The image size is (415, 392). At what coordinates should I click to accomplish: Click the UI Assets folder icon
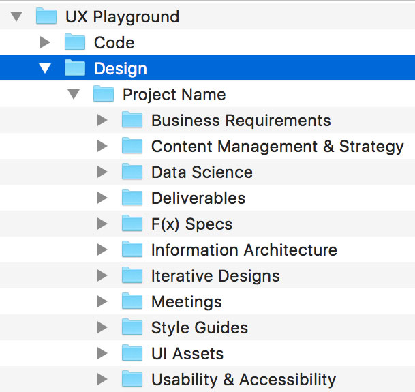(x=132, y=353)
